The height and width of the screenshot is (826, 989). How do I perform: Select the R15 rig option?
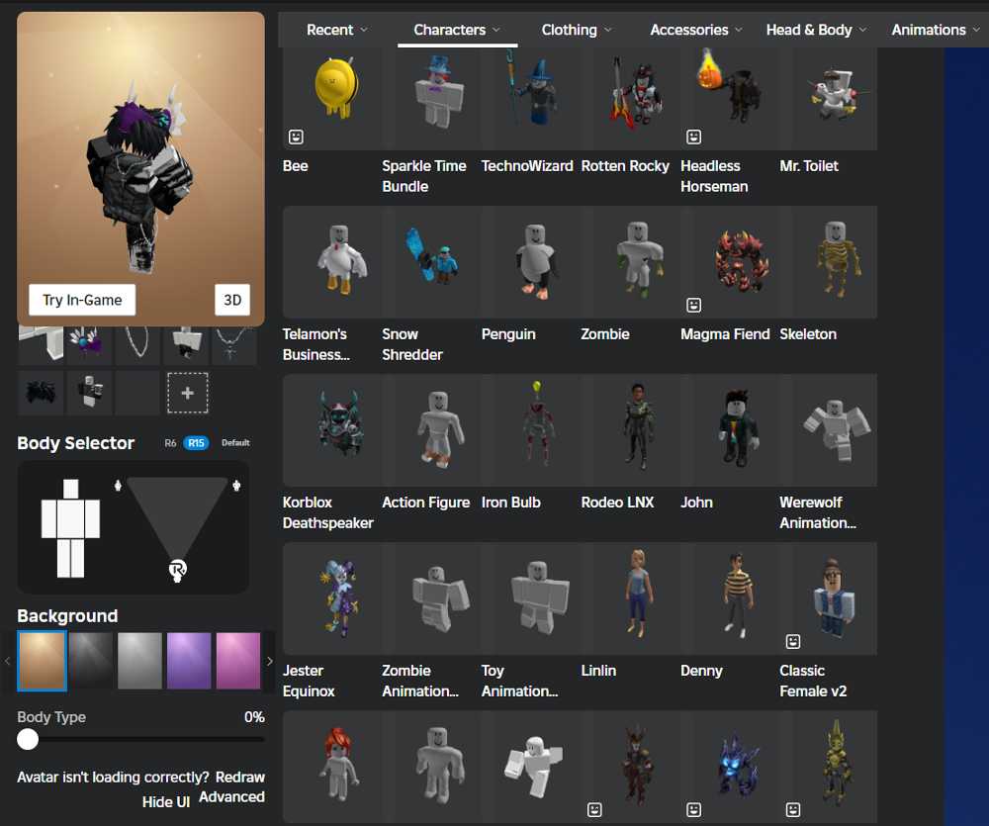click(196, 443)
